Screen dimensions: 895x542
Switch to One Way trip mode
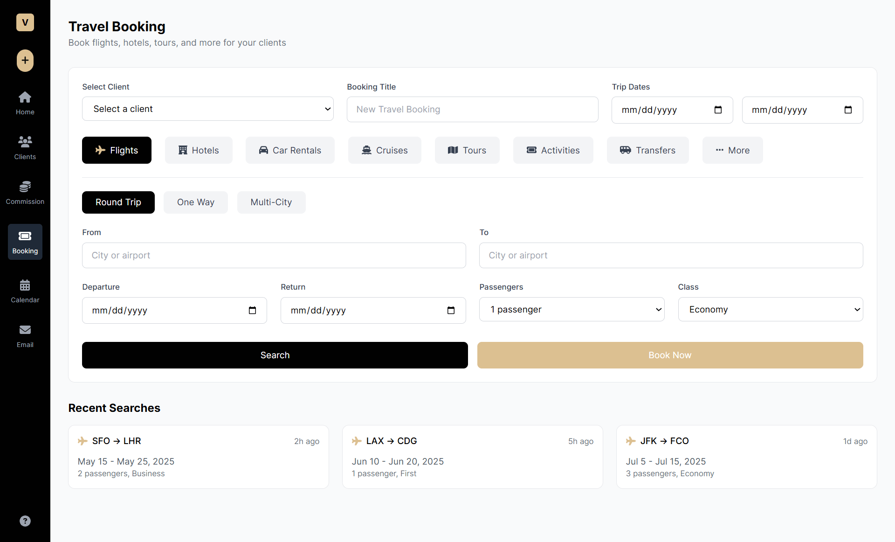[x=195, y=202]
